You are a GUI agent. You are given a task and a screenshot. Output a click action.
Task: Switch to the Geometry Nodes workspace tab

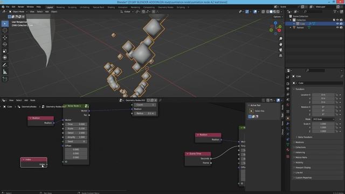point(165,7)
